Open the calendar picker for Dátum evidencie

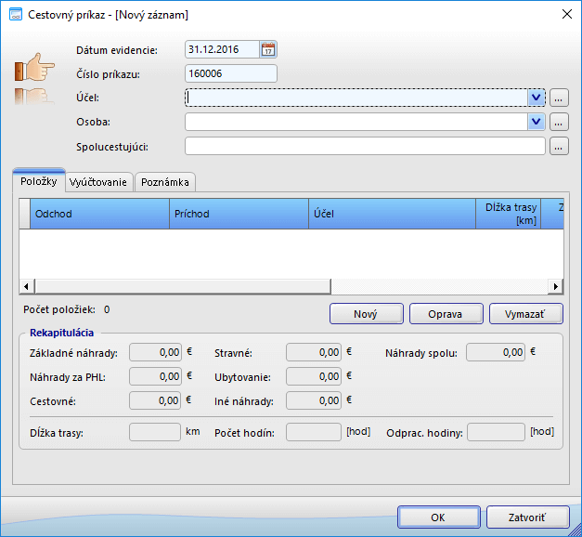pos(268,50)
